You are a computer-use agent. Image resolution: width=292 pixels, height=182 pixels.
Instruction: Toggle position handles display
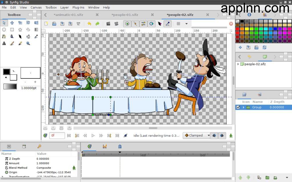pos(127,24)
